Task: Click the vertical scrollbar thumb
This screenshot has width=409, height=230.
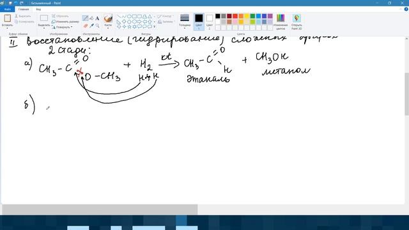Action: 406,94
